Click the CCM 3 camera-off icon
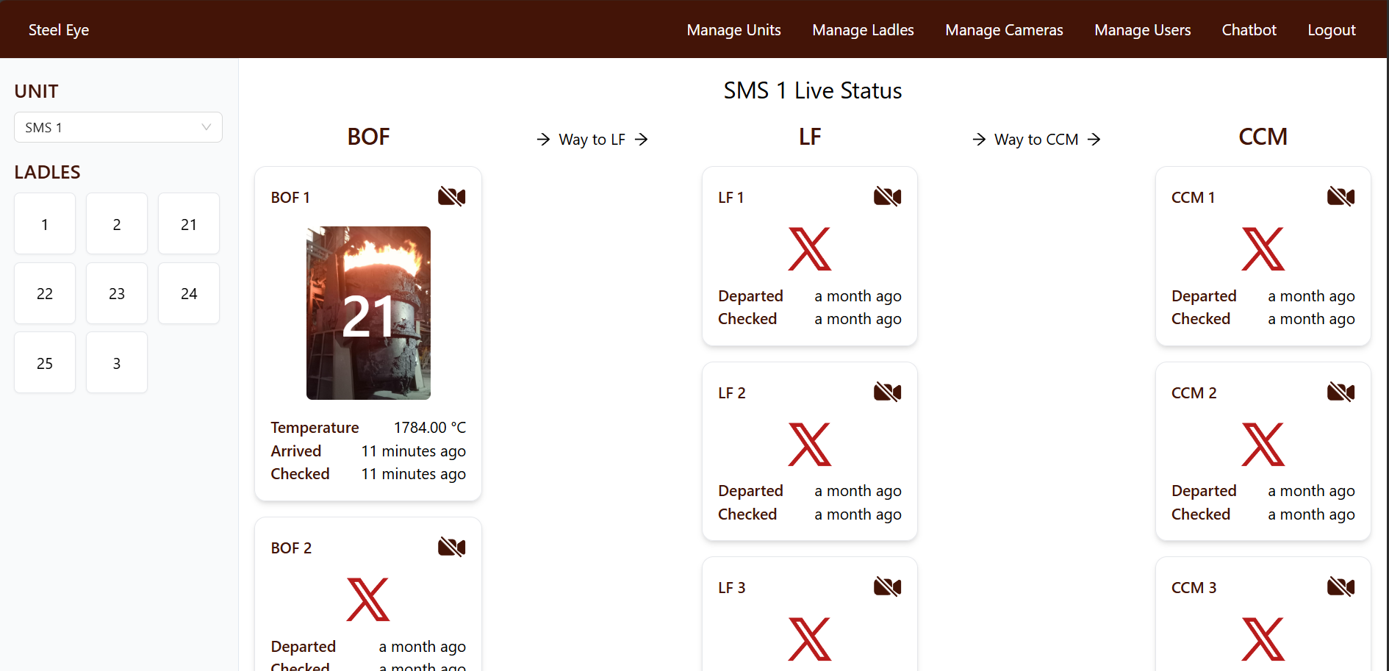 coord(1340,586)
